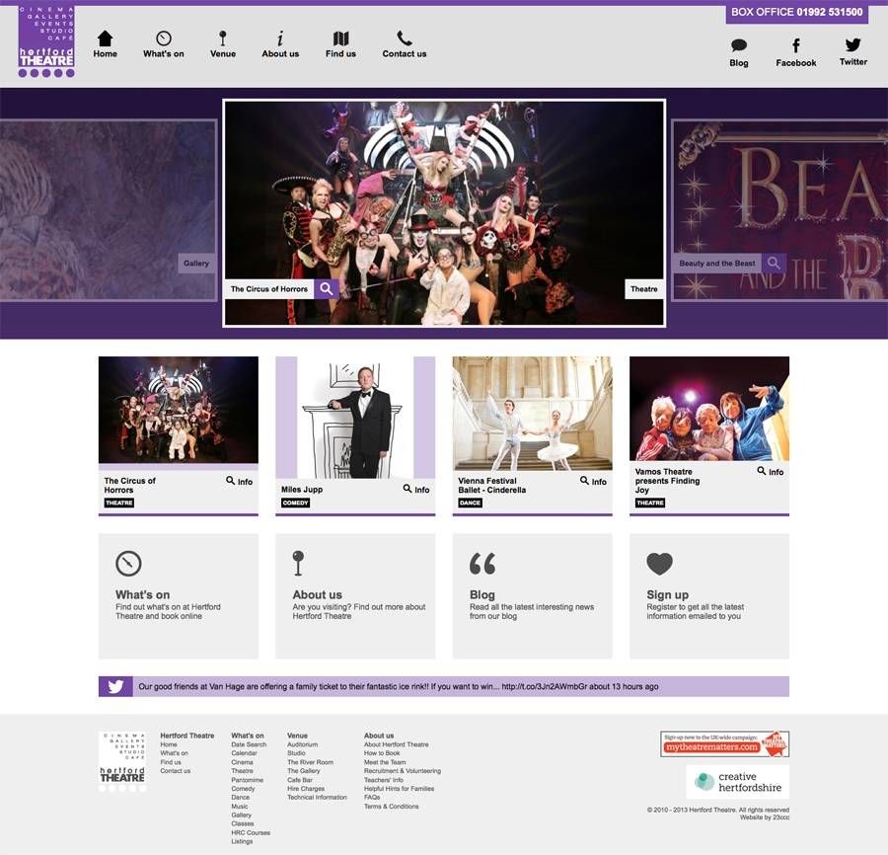Click the THEATRE tag under The Circus of Horrors
Viewport: 888px width, 855px height.
[x=119, y=503]
